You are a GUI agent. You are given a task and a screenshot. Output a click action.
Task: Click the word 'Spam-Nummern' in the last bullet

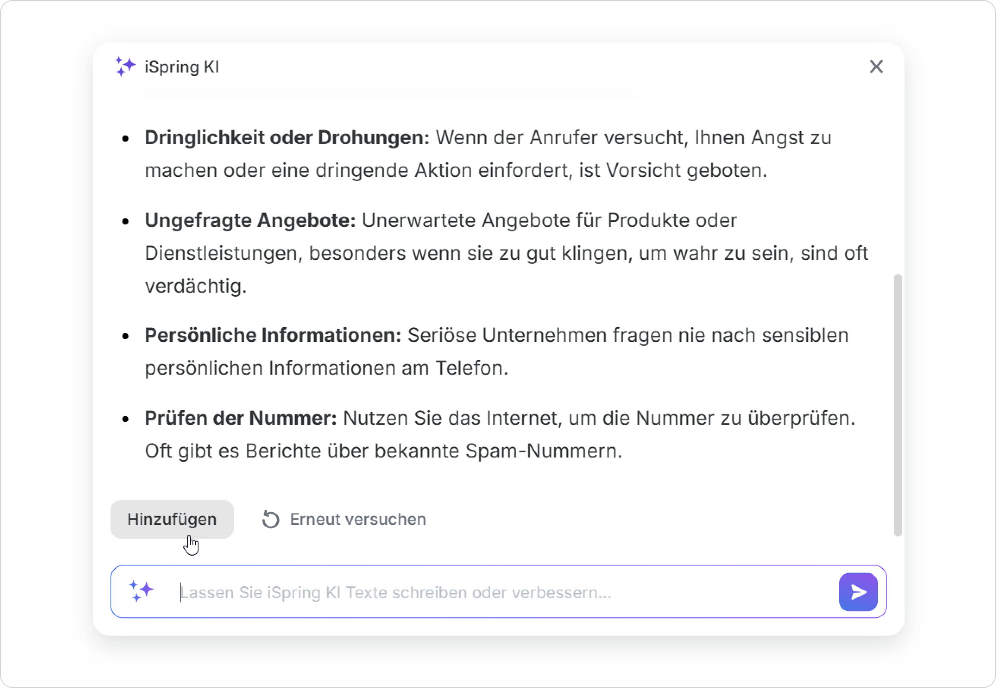tap(542, 451)
